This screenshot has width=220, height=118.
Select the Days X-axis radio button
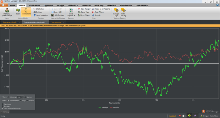pyautogui.click(x=21, y=101)
